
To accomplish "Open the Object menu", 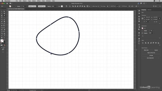I will pos(25,1).
